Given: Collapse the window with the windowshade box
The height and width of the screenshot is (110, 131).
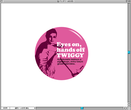Looking at the screenshot, I should 129,1.
